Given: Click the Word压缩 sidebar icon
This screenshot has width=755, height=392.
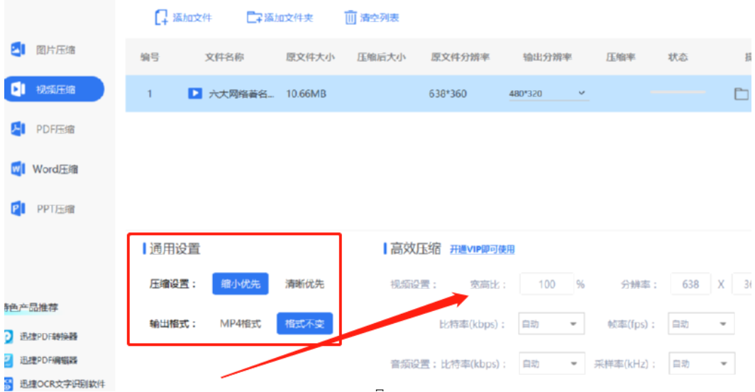Looking at the screenshot, I should point(18,169).
